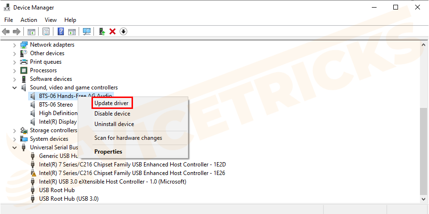
Task: Select USB Enhanced Host Controller - 1E2D
Action: pyautogui.click(x=132, y=165)
